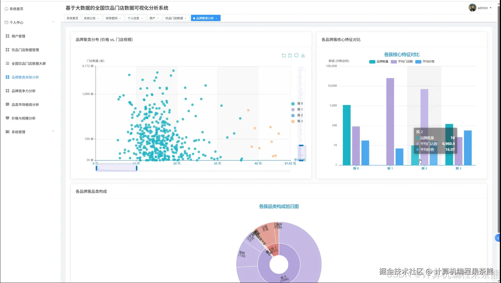Click the monitor icon beside 价格与规模分析
The height and width of the screenshot is (283, 501).
[x=7, y=118]
